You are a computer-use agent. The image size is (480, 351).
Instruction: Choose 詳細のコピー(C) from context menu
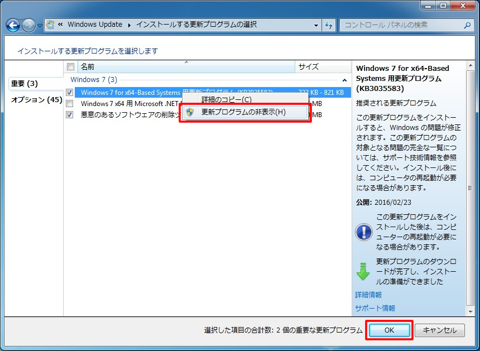coord(246,99)
